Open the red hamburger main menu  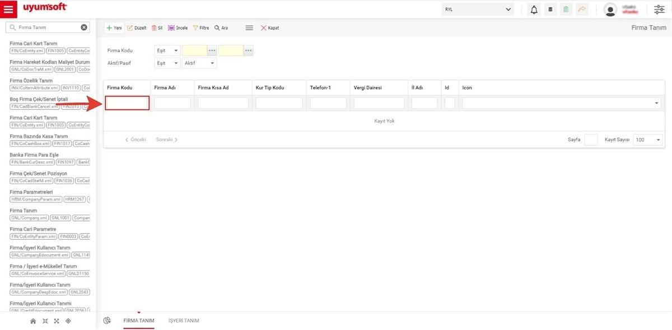10,10
